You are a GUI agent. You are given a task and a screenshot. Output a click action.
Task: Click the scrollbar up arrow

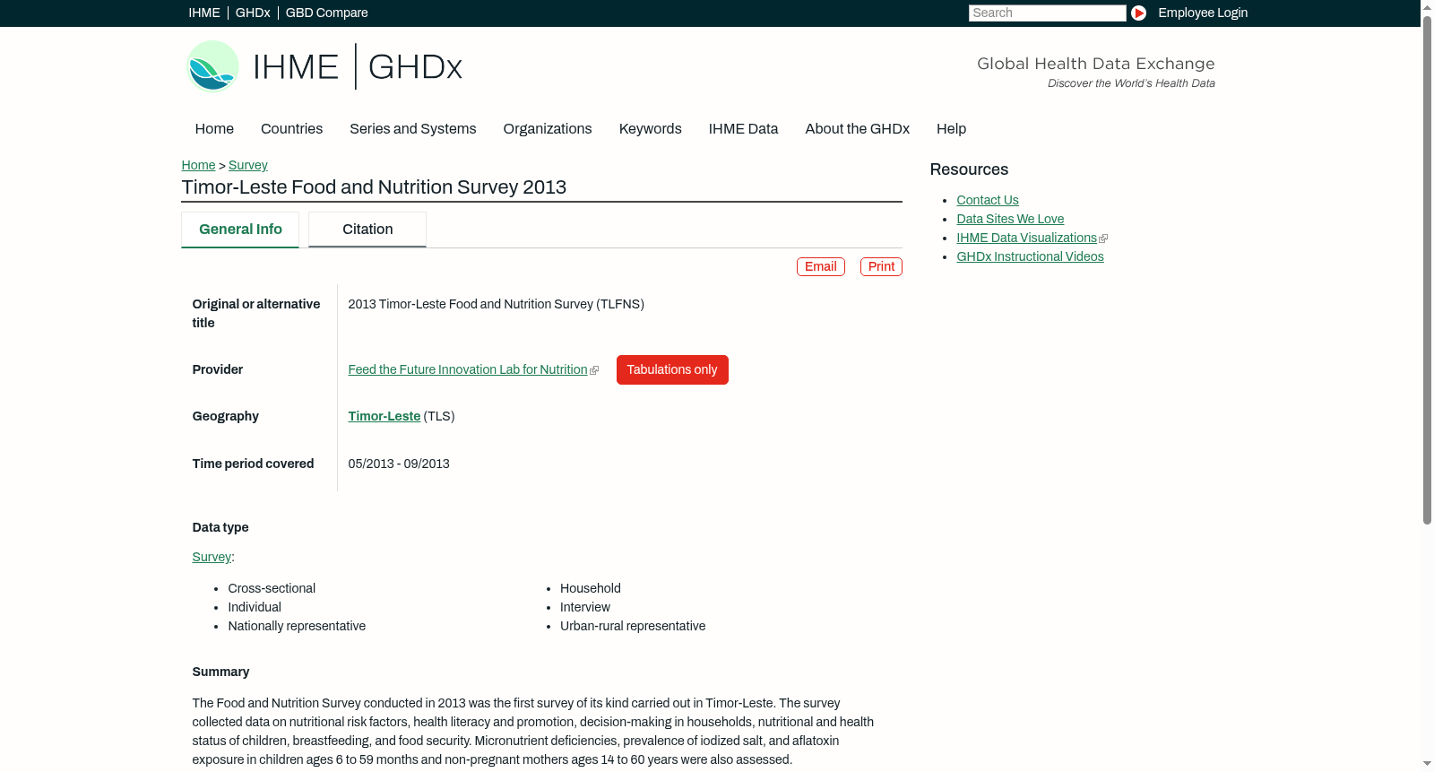[x=1427, y=6]
